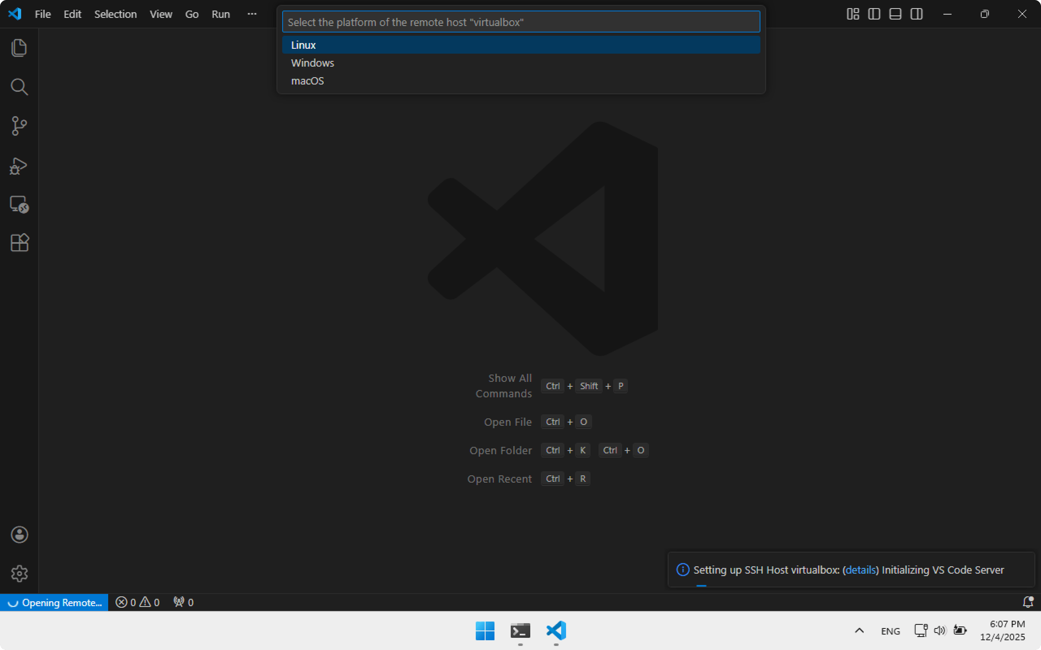Screen dimensions: 1041x650
Task: Pick macOS as the remote host platform
Action: coord(307,81)
